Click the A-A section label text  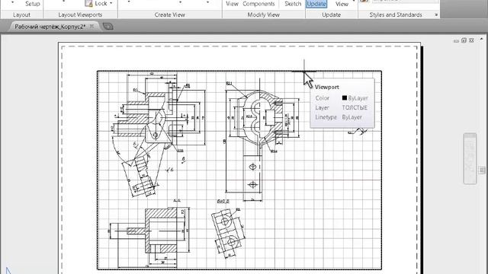tap(177, 200)
